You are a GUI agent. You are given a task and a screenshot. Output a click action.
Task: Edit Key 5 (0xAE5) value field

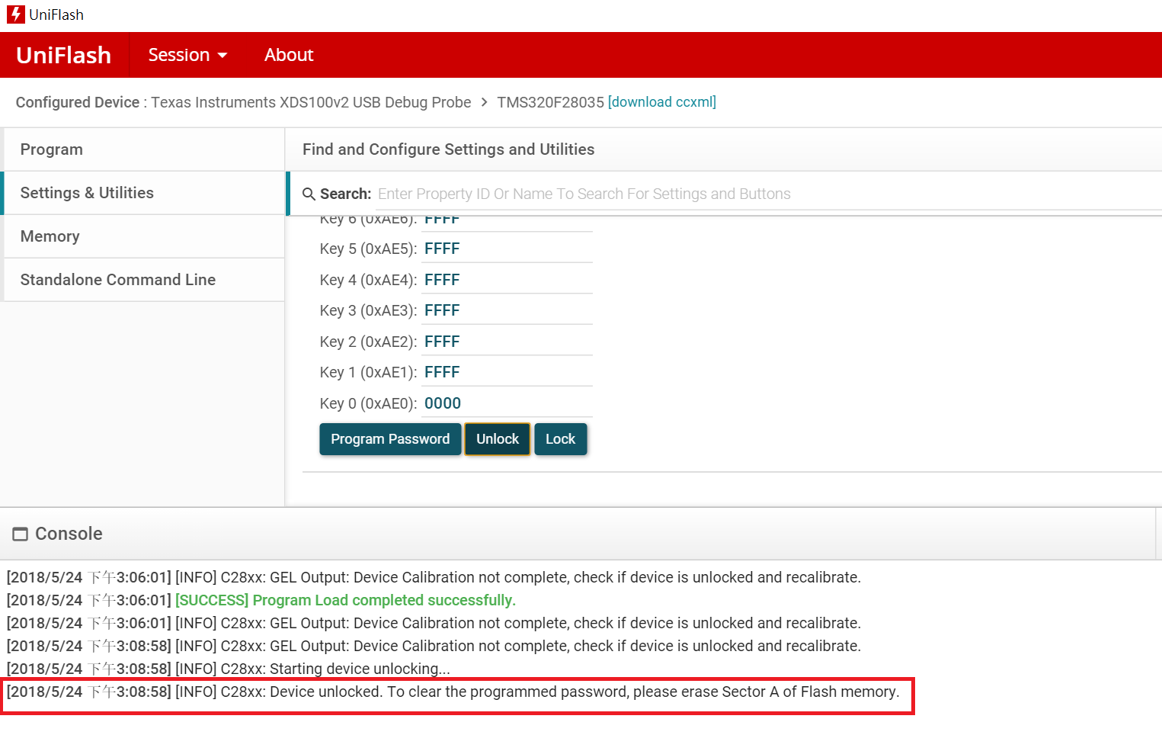(x=507, y=249)
